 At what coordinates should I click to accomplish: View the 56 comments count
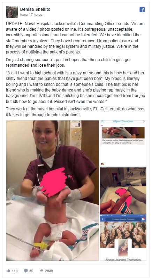tap(31, 271)
